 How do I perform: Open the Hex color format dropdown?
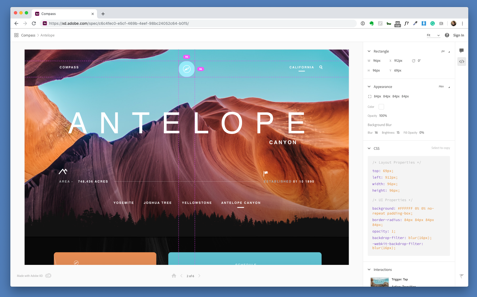444,87
